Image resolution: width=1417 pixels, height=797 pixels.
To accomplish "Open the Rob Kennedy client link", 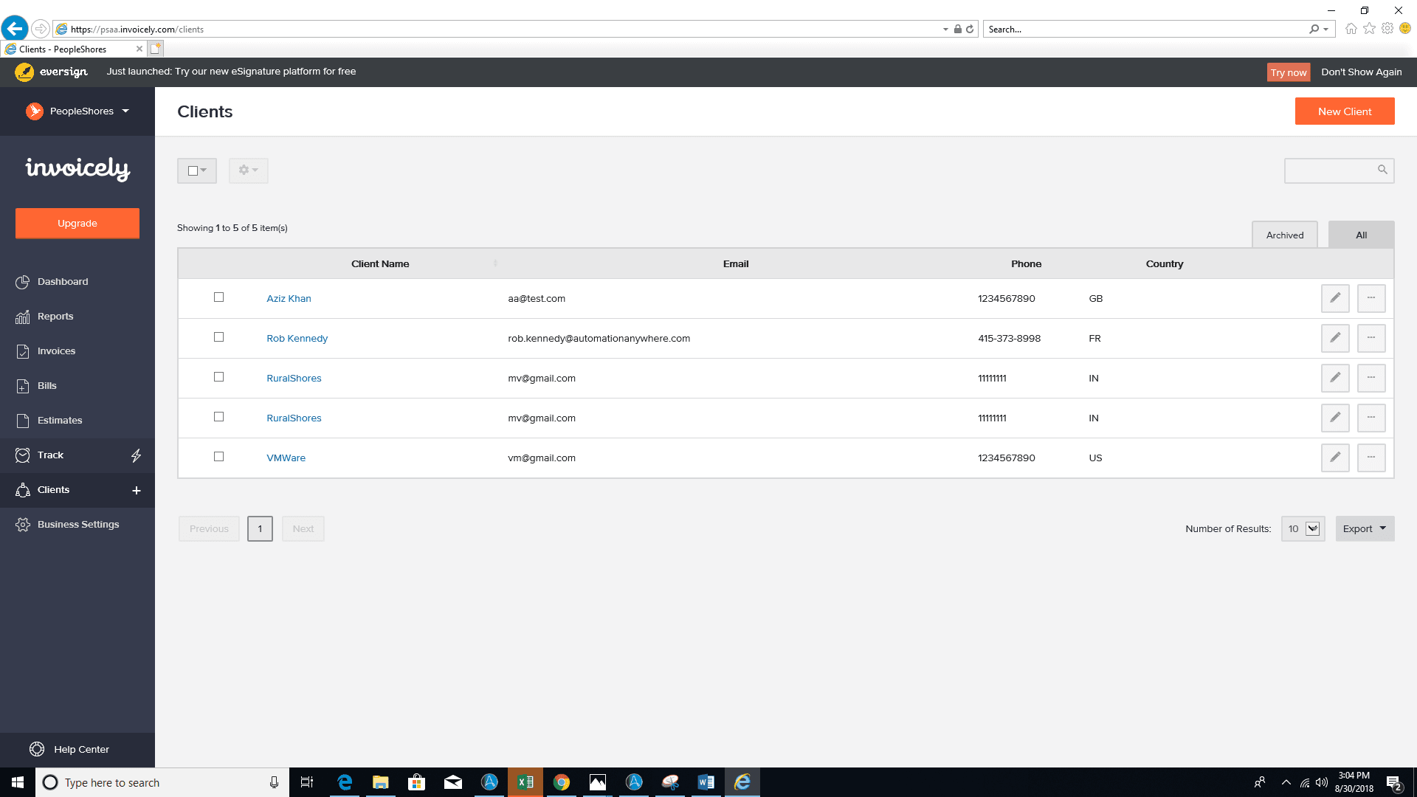I will [297, 338].
